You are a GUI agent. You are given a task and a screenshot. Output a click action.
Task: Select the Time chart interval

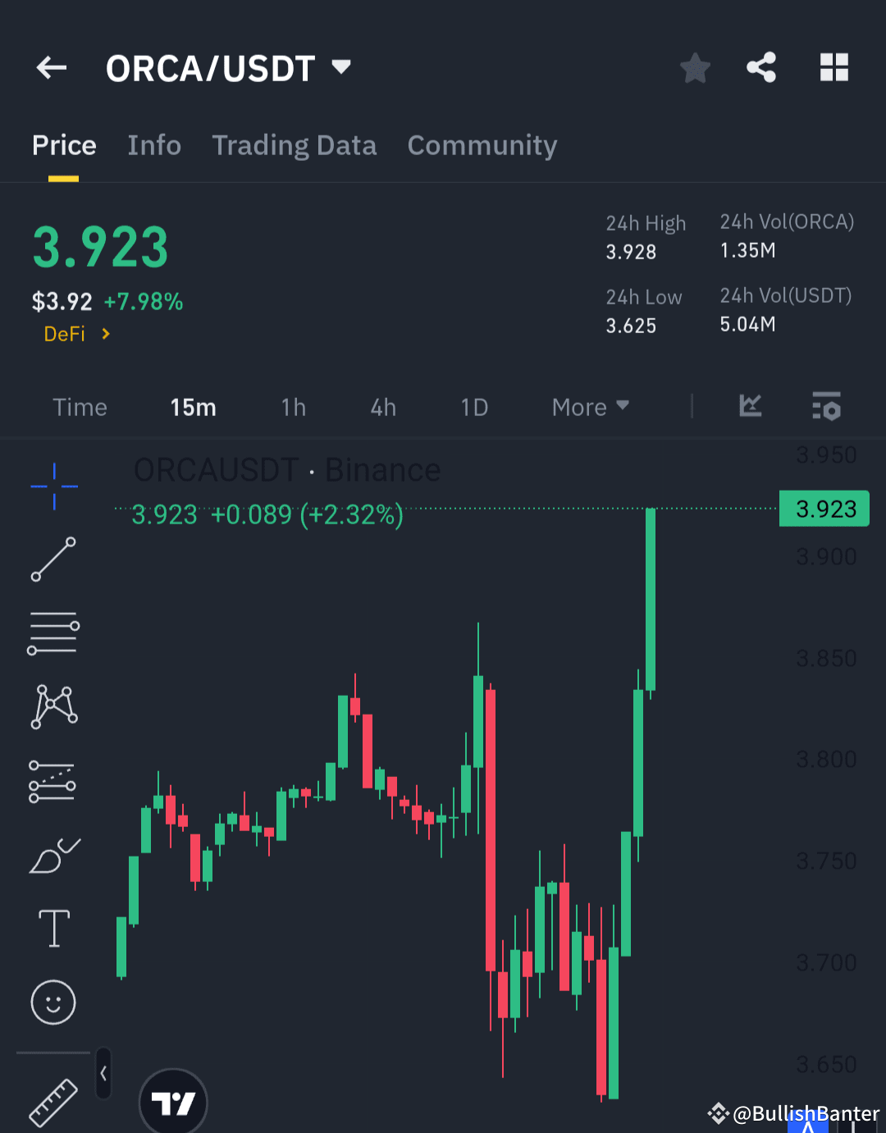coord(80,407)
